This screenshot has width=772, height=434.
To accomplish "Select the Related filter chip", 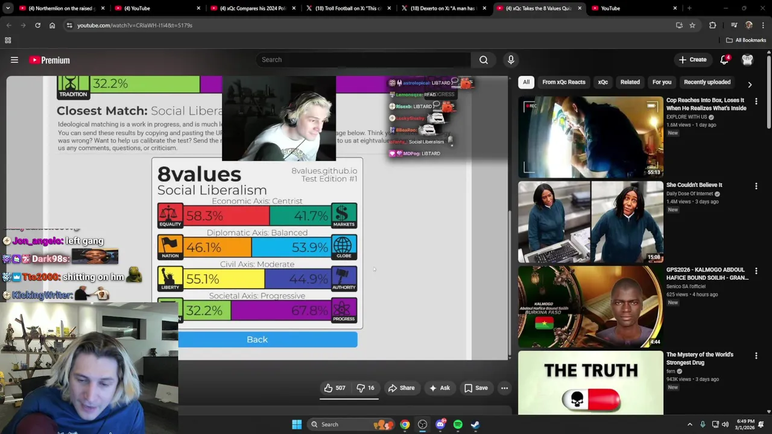I will tap(630, 82).
